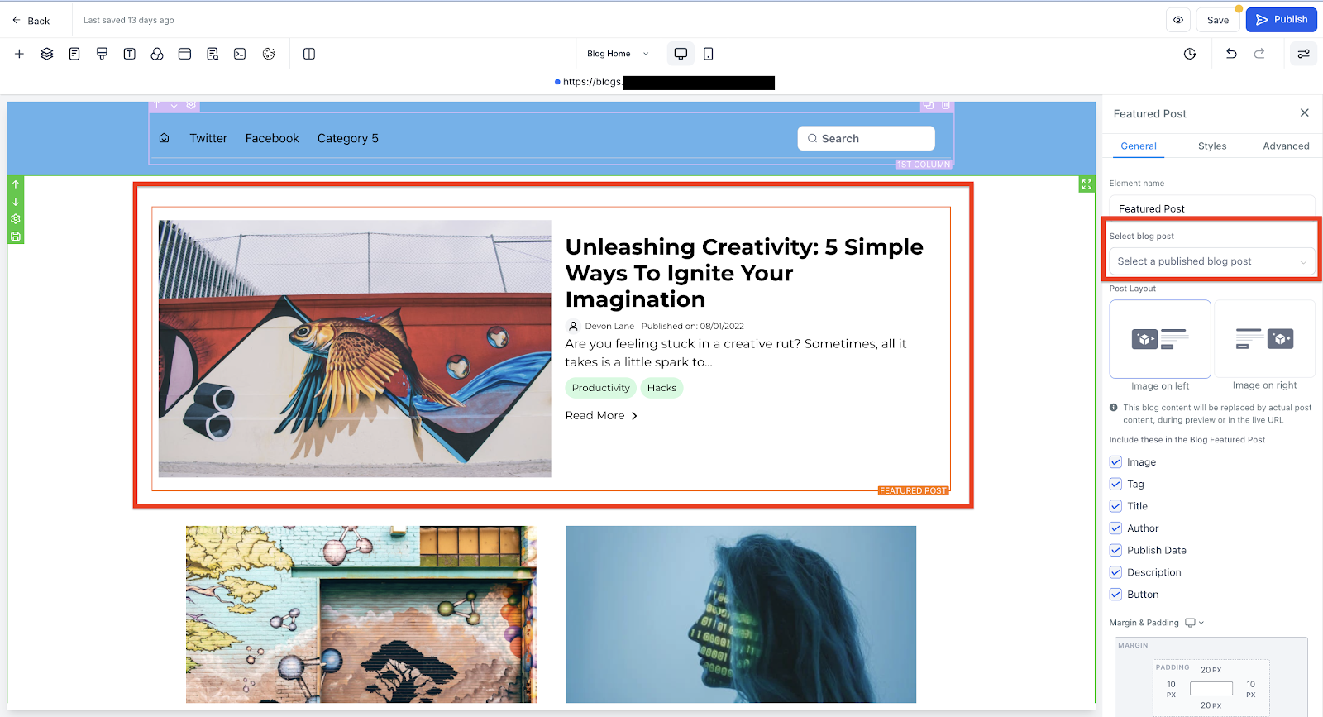Toggle the Button checkbox

coord(1115,595)
